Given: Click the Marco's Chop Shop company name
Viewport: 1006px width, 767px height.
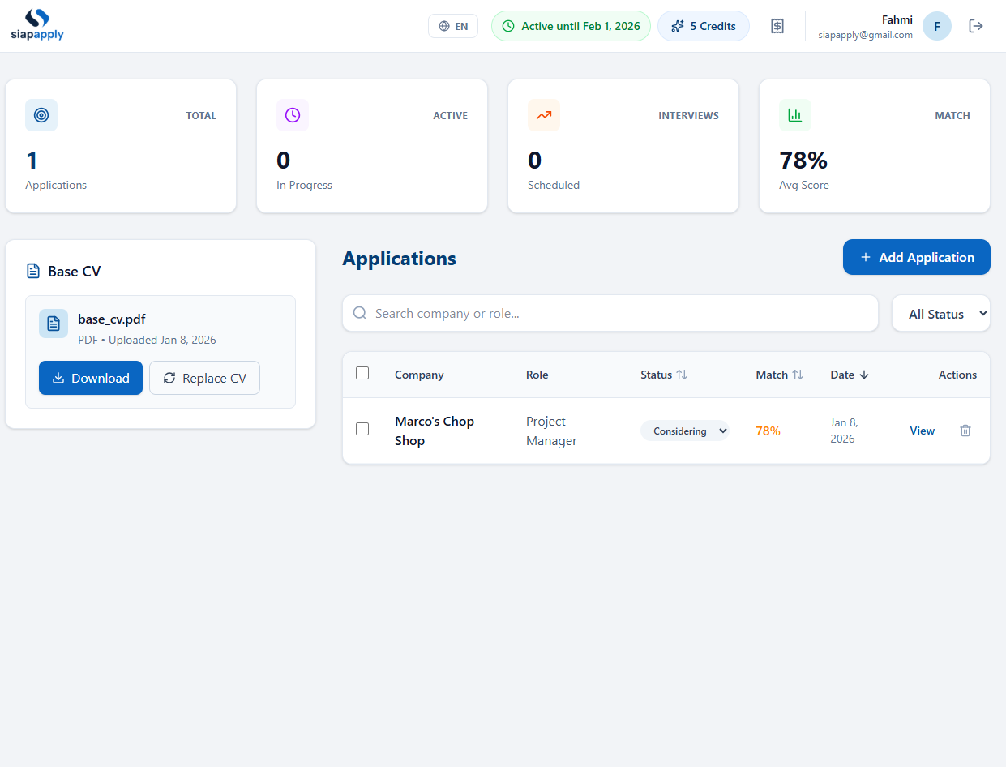Looking at the screenshot, I should pos(435,431).
